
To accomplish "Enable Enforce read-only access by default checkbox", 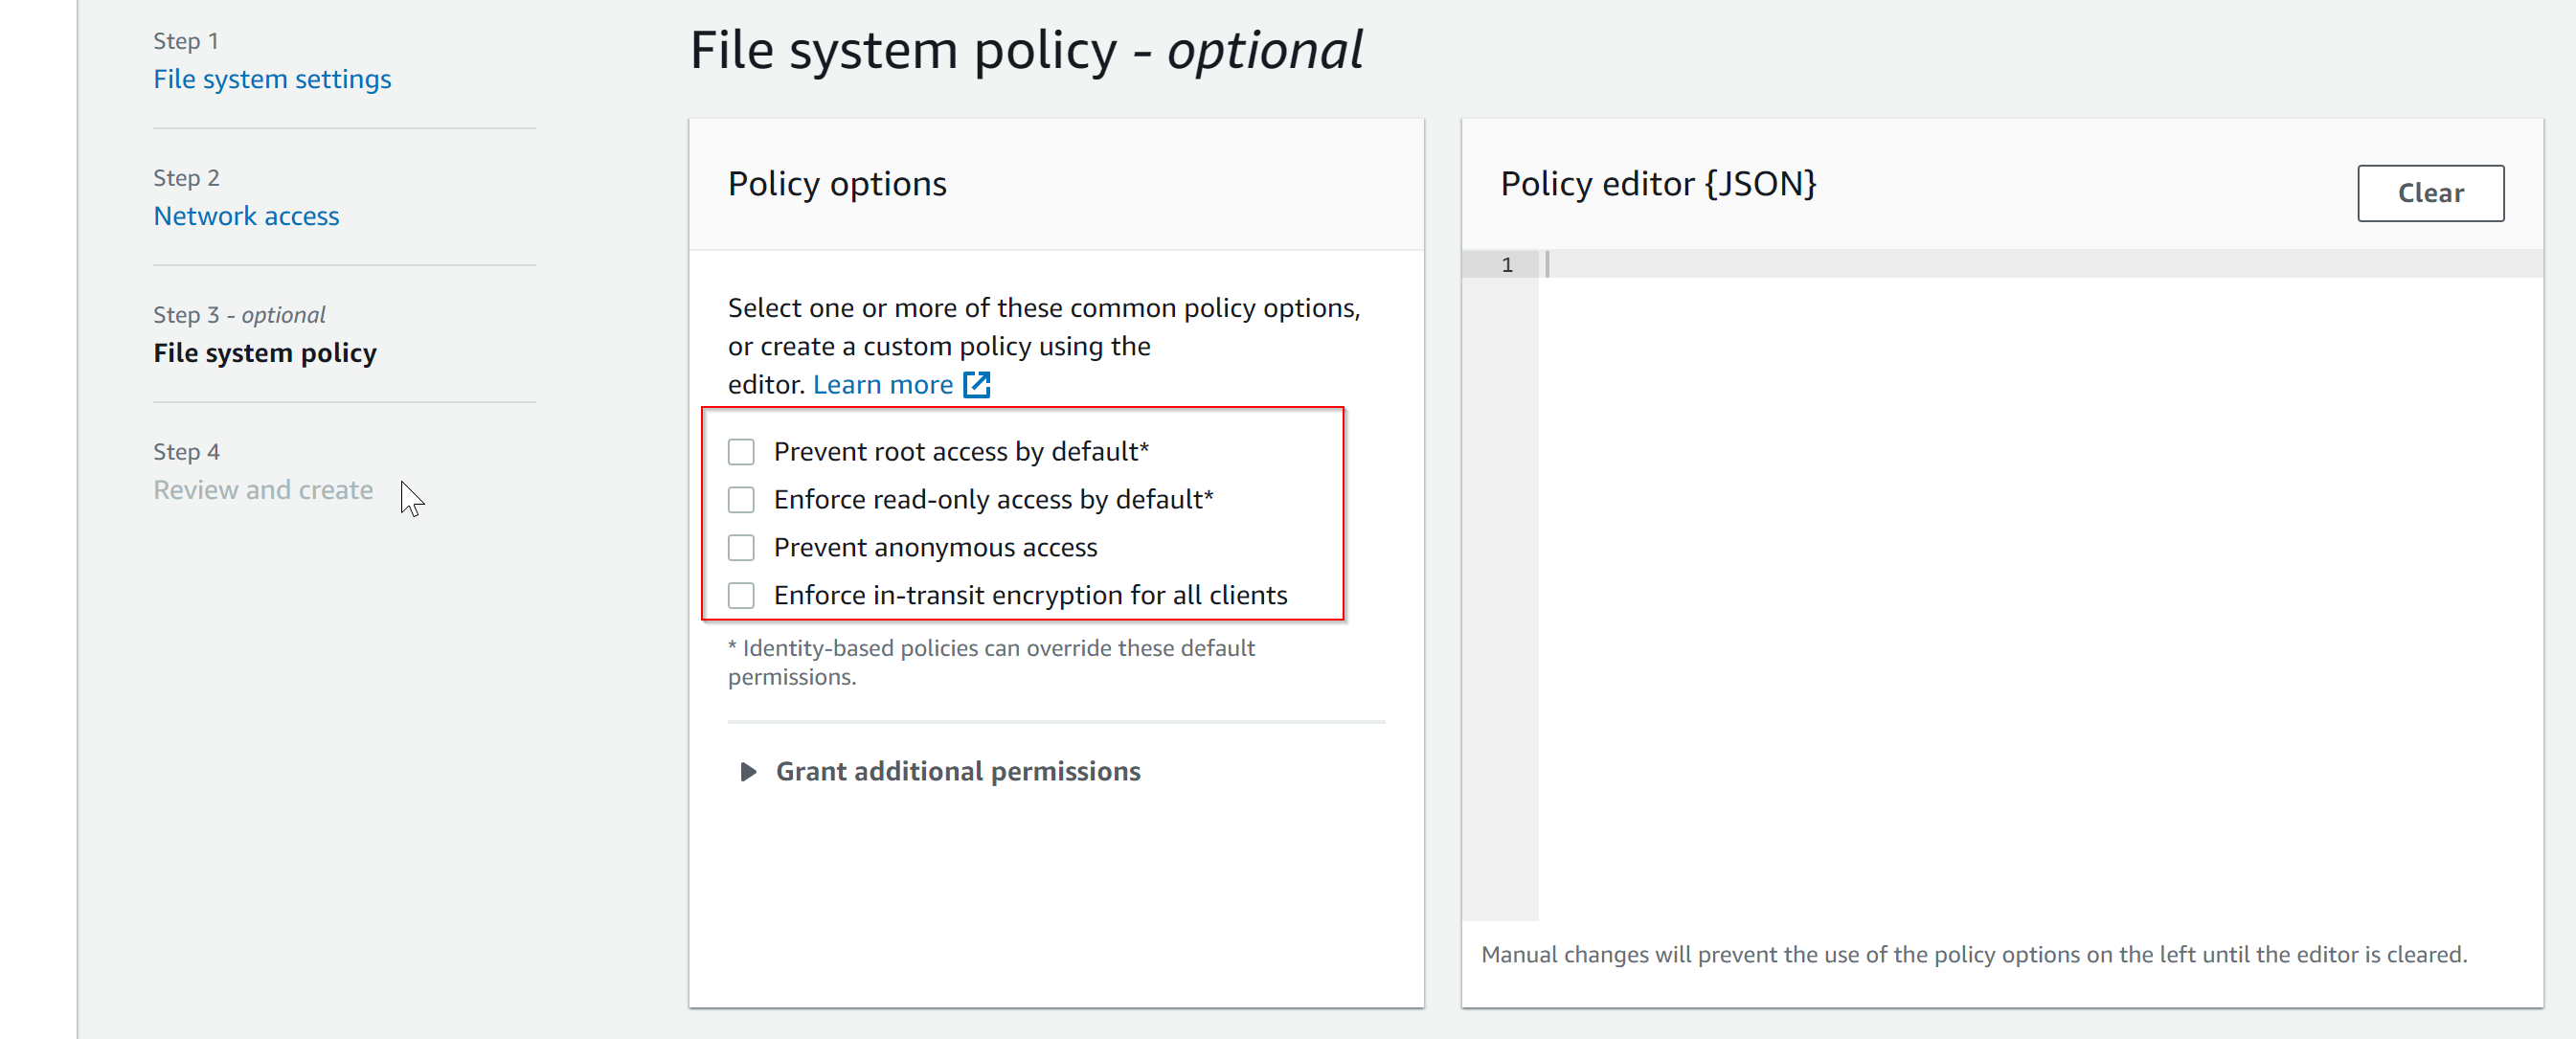I will point(742,498).
